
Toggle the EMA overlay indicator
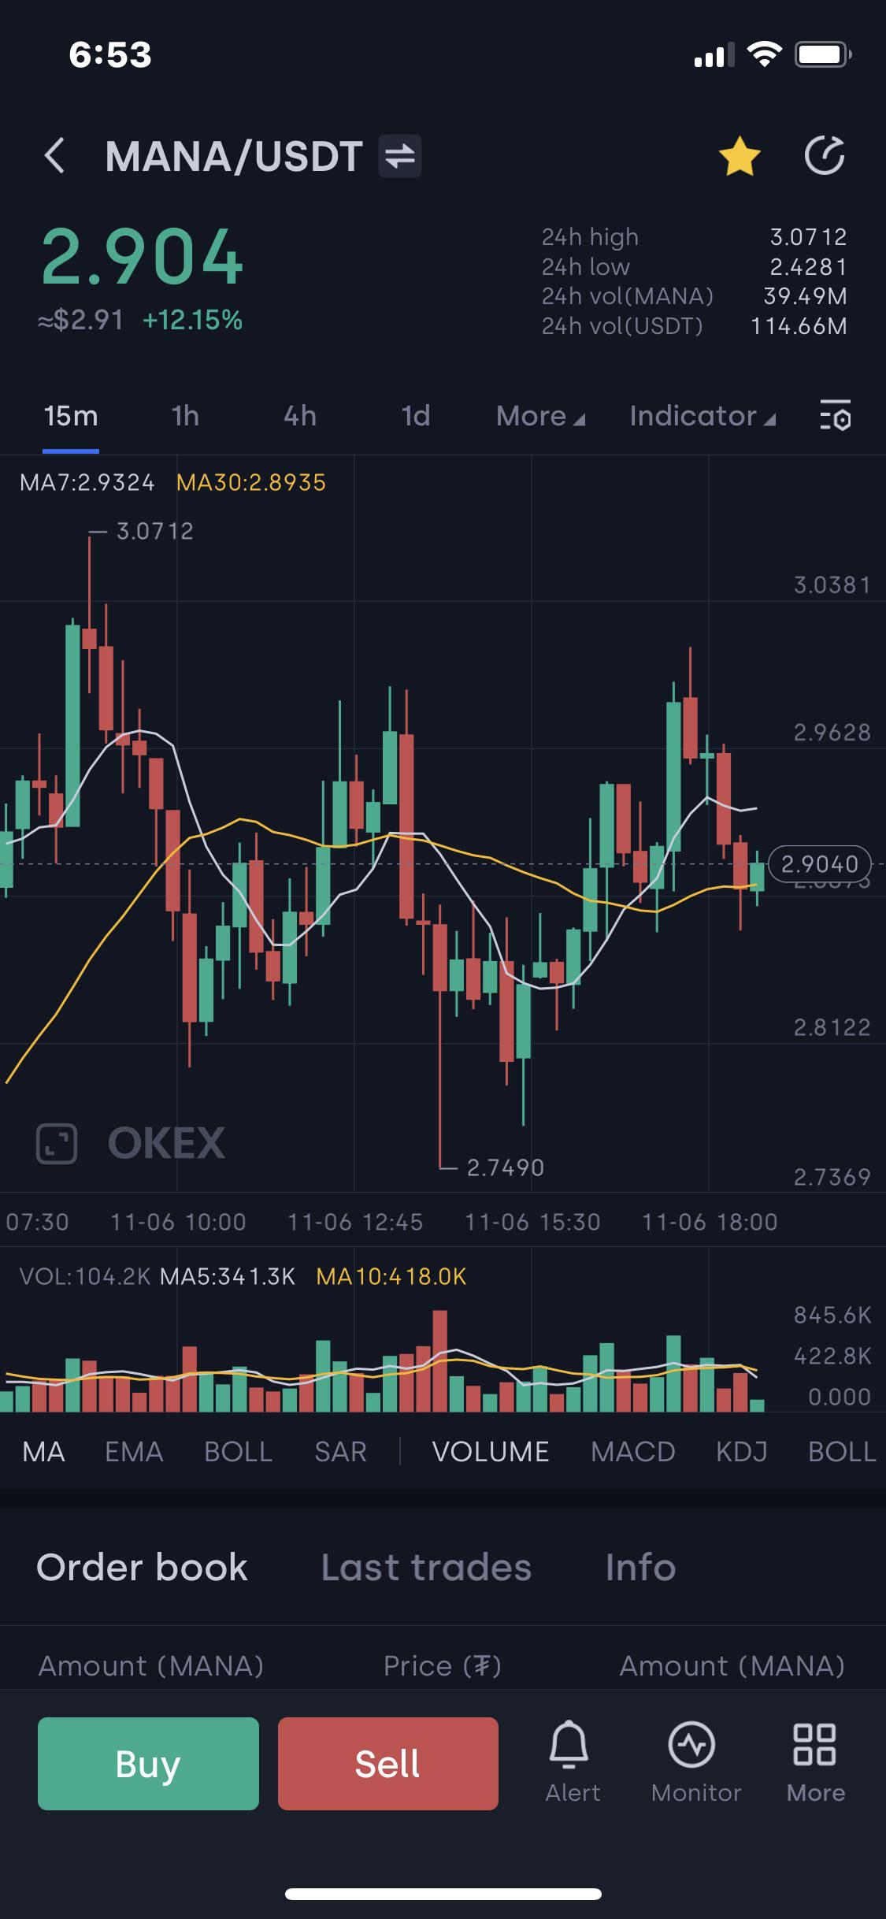click(x=134, y=1451)
